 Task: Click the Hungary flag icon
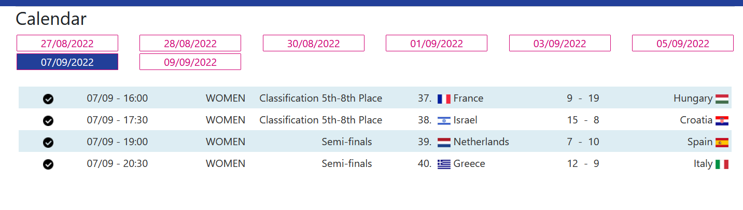pos(722,99)
